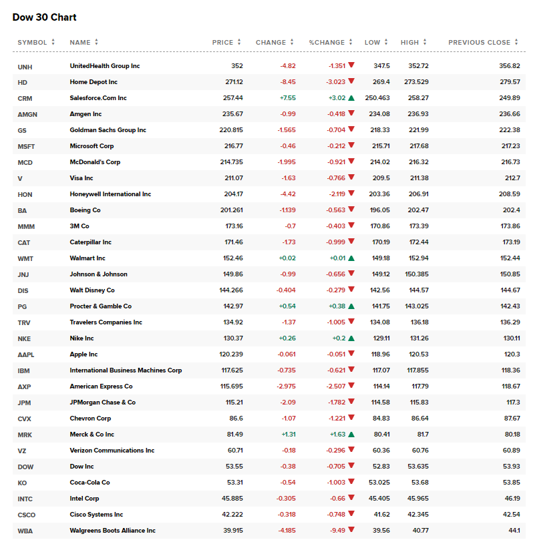This screenshot has height=540, width=533.
Task: Click Walmart green up-arrow indicator
Action: [x=351, y=258]
